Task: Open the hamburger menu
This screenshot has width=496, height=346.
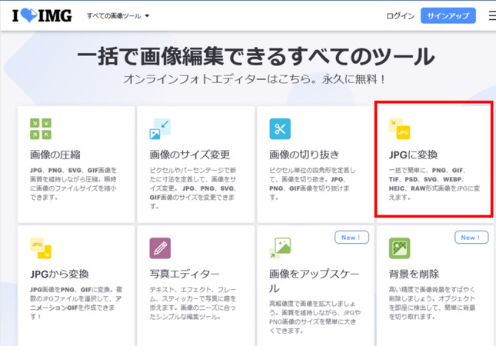Action: click(491, 15)
